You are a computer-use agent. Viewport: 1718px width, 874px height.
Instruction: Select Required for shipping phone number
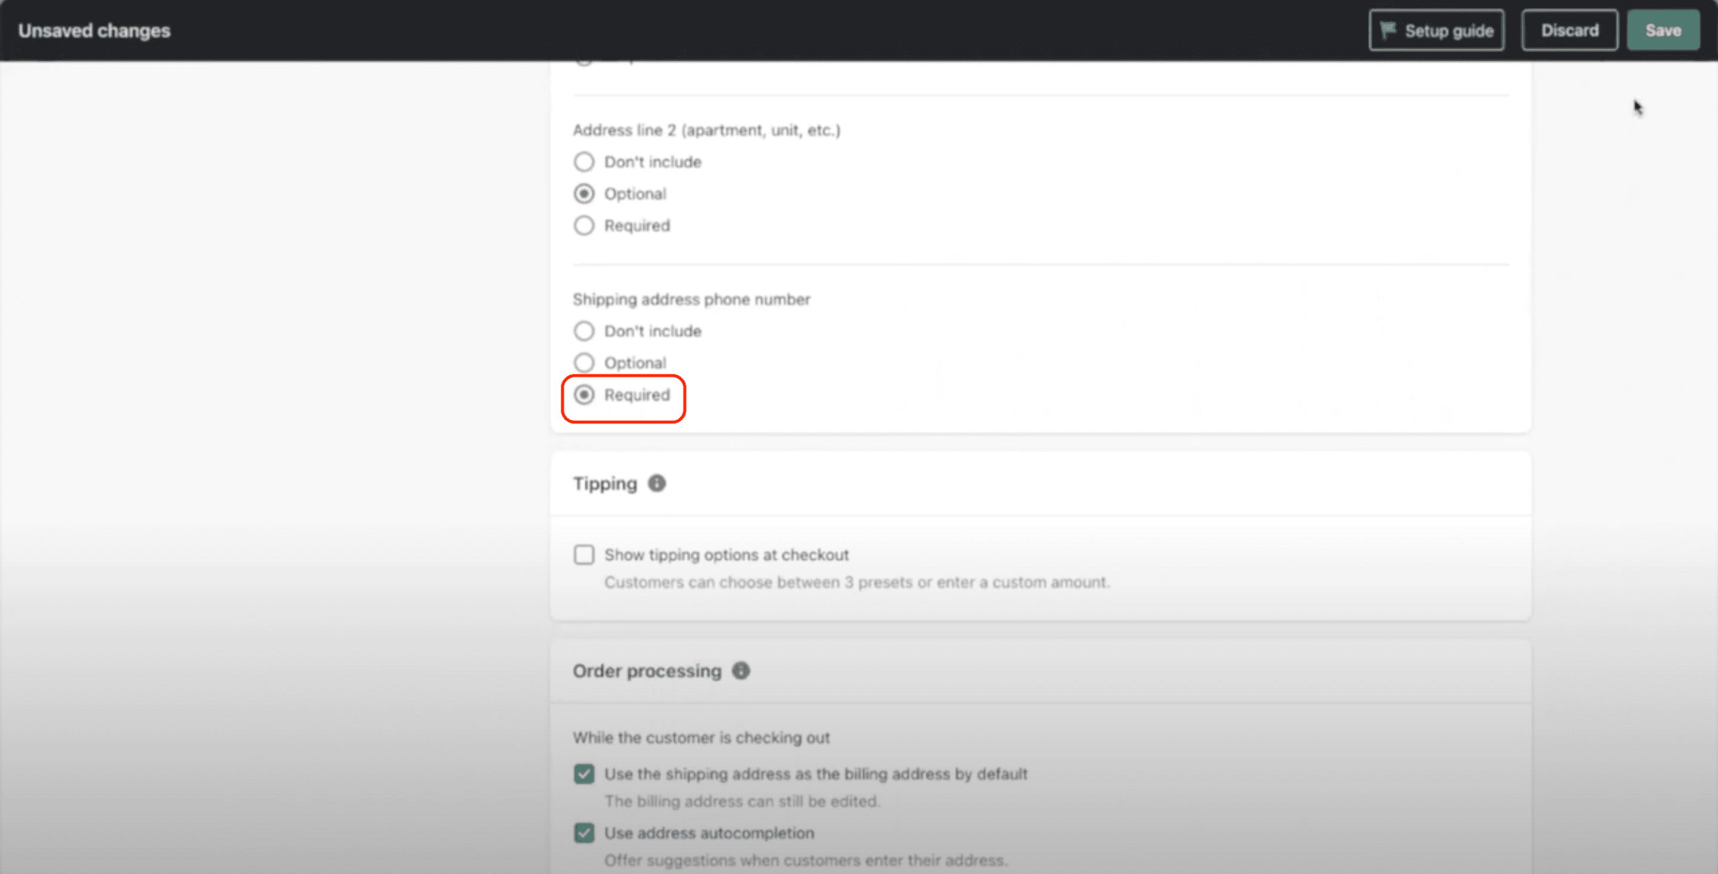[584, 395]
